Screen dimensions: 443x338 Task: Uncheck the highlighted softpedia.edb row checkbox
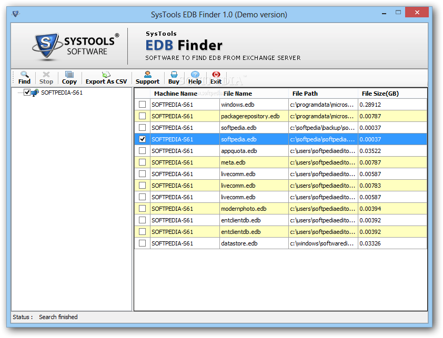coord(143,139)
